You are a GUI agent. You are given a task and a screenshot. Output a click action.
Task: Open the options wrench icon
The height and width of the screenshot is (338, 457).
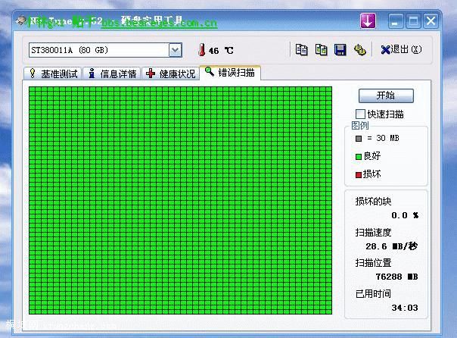(x=359, y=49)
